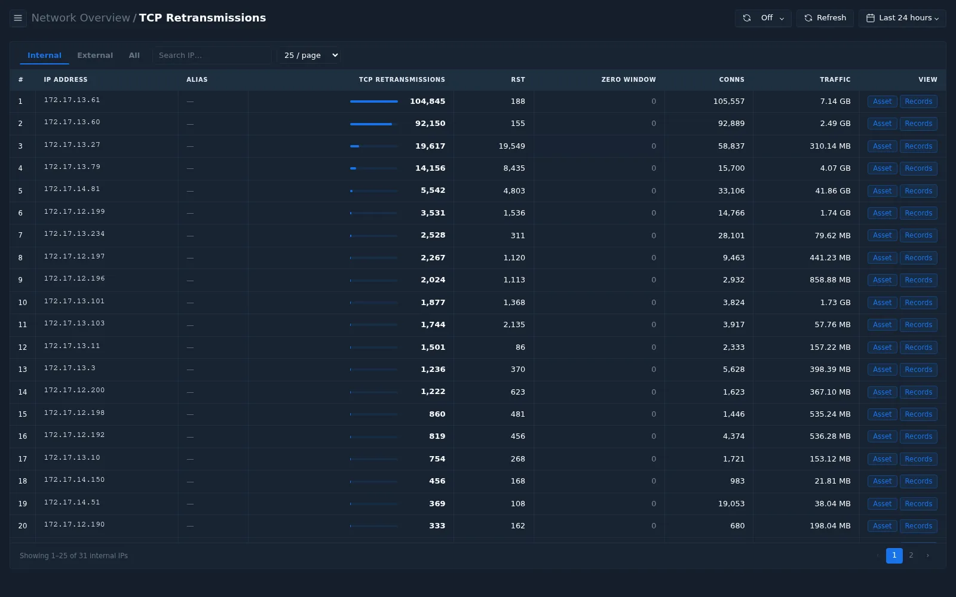Sort by Zero Window column header
The image size is (956, 597).
point(629,79)
